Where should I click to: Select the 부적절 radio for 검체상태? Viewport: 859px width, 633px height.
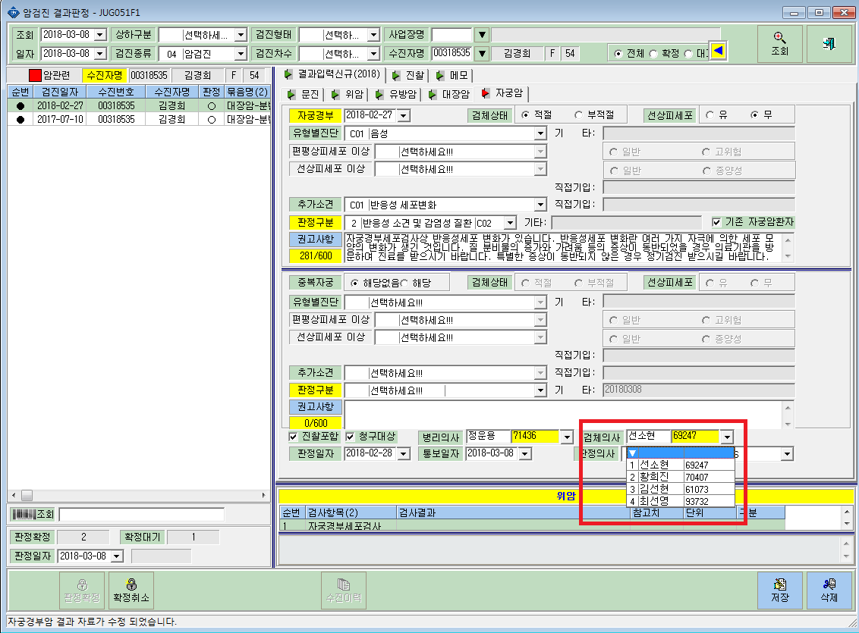578,115
